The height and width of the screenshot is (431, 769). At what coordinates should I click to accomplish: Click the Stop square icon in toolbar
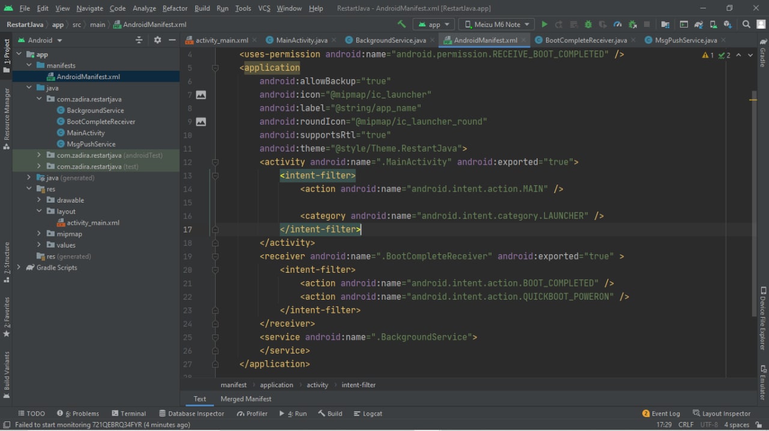[647, 25]
